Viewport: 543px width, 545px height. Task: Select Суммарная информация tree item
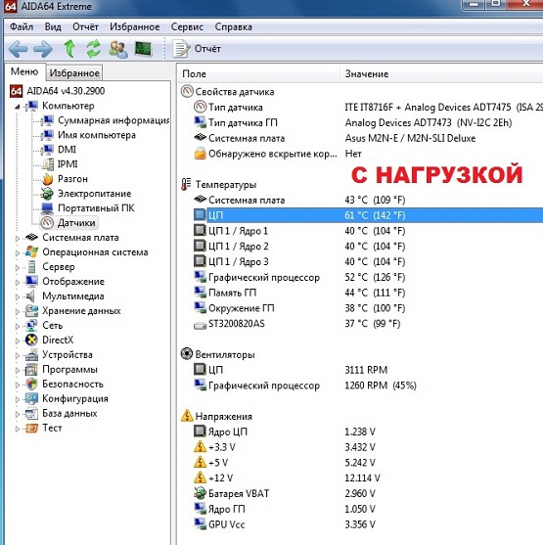pos(113,120)
